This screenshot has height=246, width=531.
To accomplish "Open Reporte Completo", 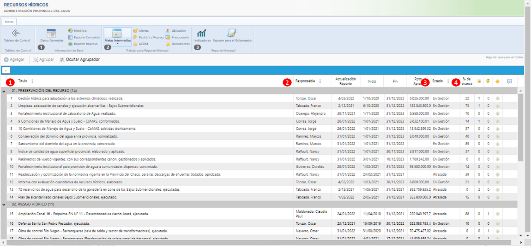I will tap(84, 37).
